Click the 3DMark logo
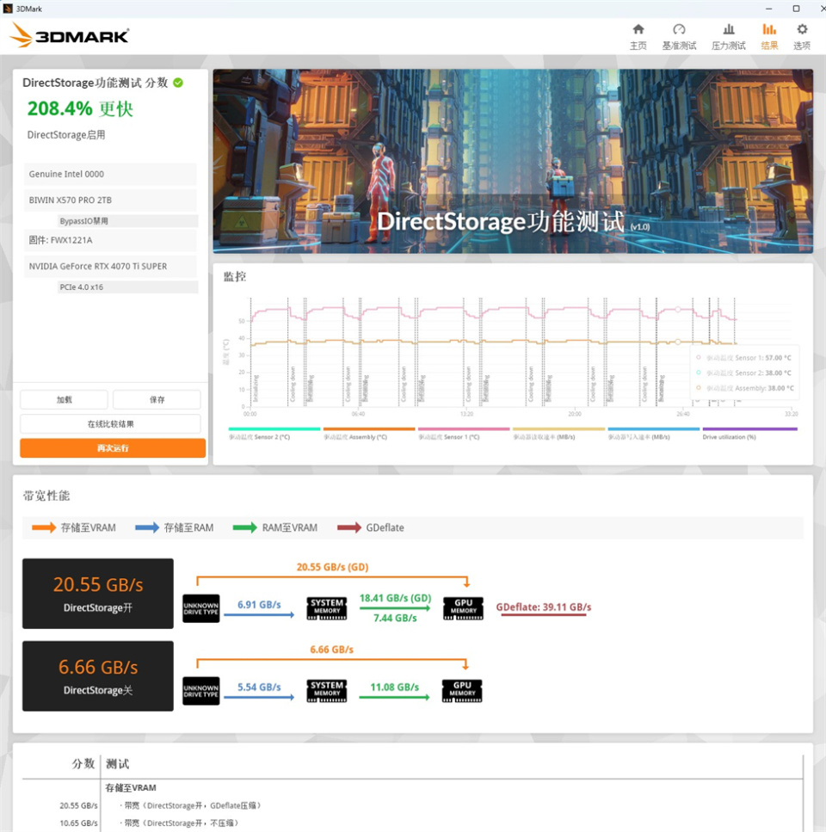 point(70,35)
